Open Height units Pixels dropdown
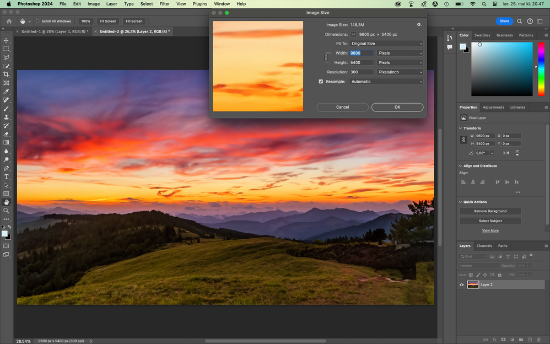Screen dimensions: 550x344 coord(400,62)
